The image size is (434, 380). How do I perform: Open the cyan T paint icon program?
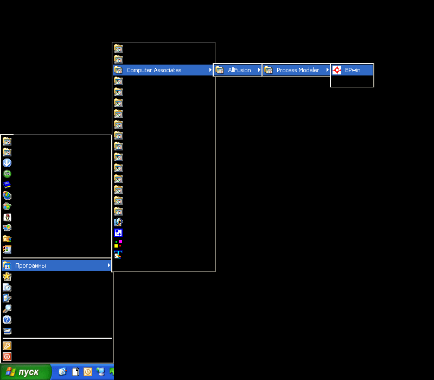point(118,255)
